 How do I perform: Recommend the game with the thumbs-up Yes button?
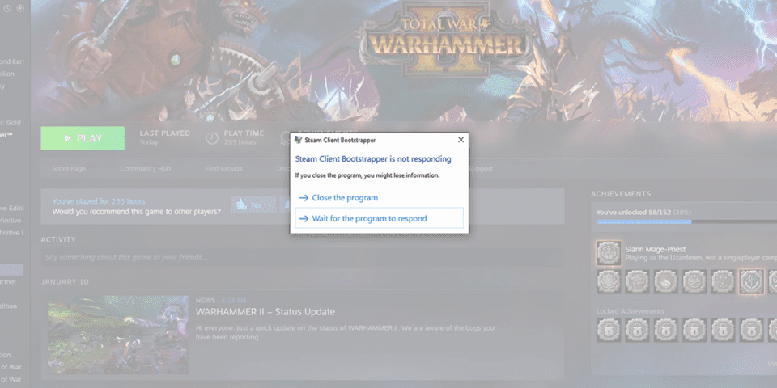253,205
